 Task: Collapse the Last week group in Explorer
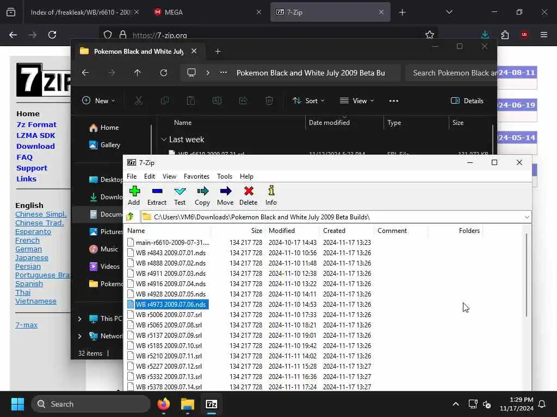click(x=164, y=140)
